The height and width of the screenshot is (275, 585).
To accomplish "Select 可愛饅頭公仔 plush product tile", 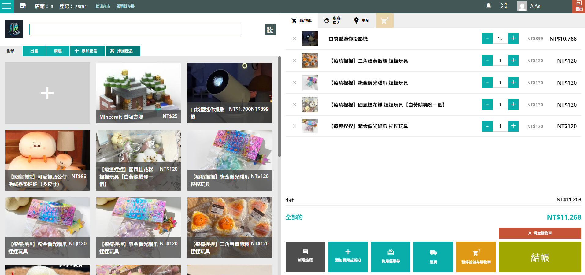I will pos(47,160).
